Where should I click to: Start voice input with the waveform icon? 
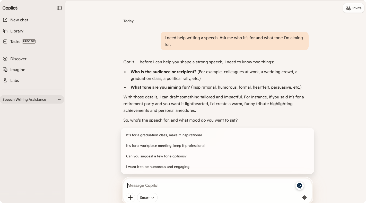point(304,198)
